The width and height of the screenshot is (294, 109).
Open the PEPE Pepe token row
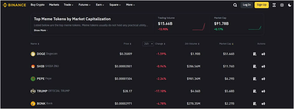148,79
